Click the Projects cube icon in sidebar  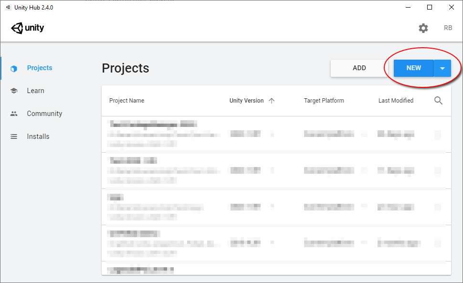[x=14, y=68]
